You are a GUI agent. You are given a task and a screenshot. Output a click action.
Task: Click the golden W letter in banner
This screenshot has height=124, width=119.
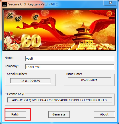(19, 18)
